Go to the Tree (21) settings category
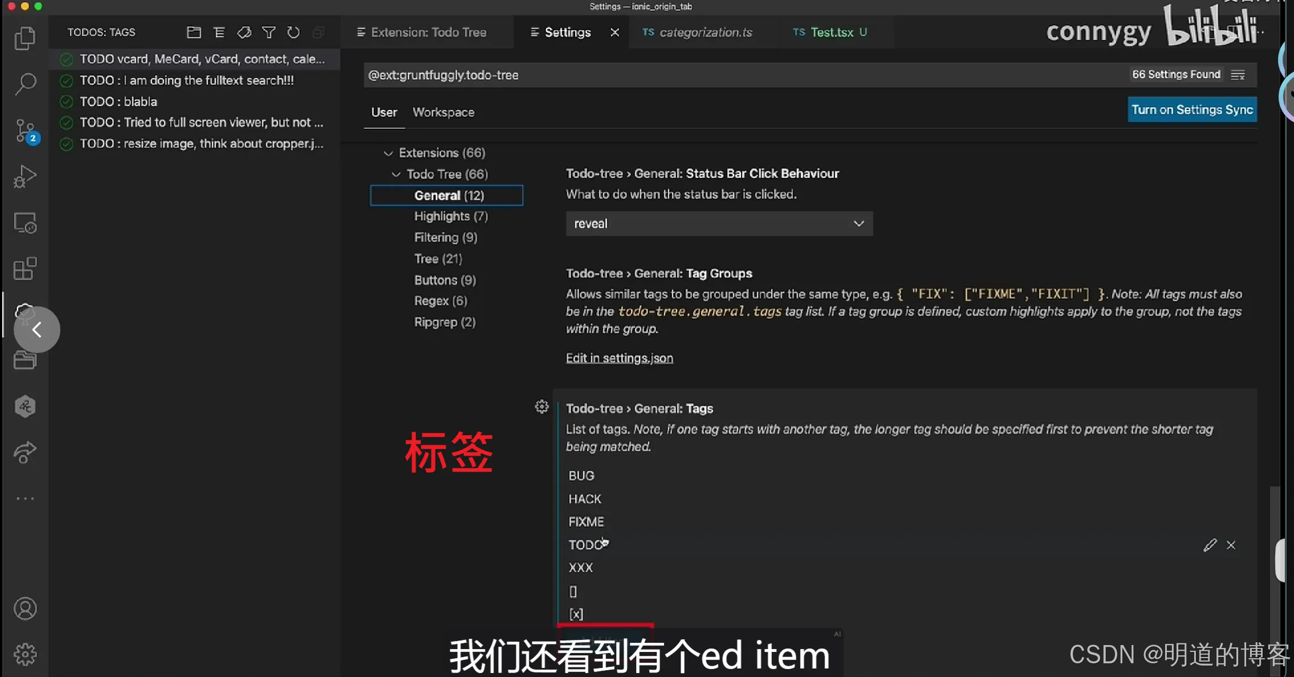This screenshot has height=677, width=1294. click(438, 259)
